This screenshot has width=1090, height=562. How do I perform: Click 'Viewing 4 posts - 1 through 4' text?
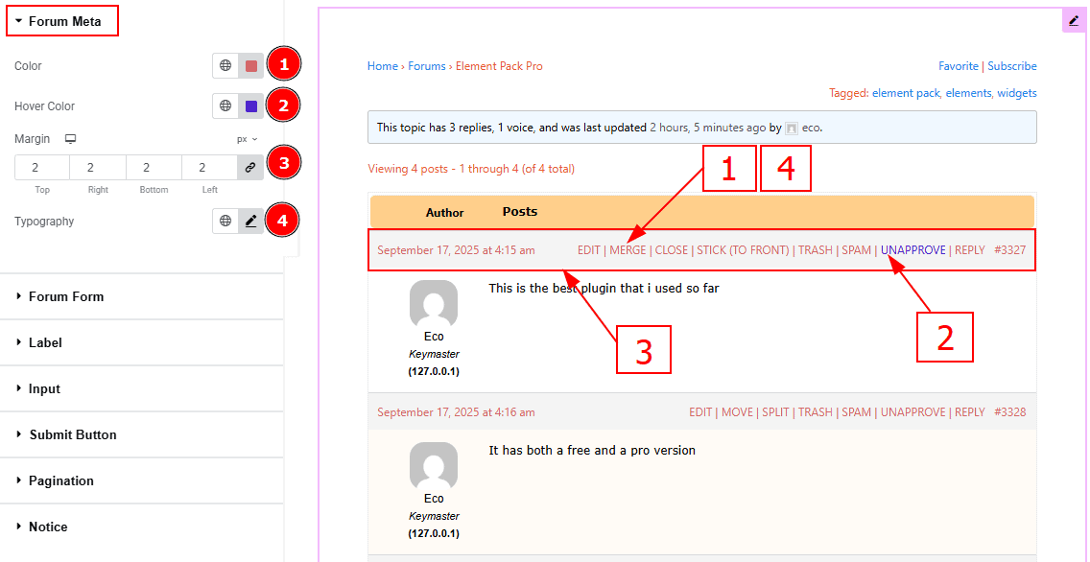pyautogui.click(x=471, y=168)
